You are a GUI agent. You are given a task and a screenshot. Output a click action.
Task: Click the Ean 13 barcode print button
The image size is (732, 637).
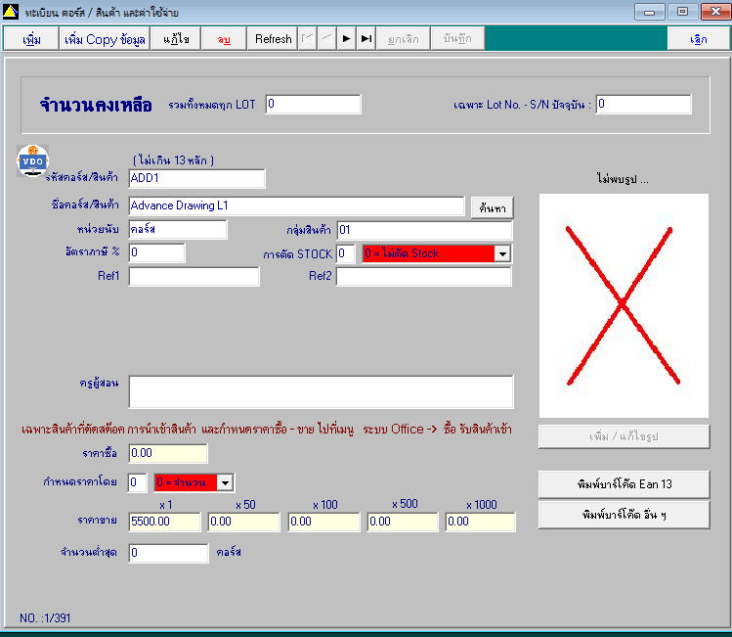(624, 484)
